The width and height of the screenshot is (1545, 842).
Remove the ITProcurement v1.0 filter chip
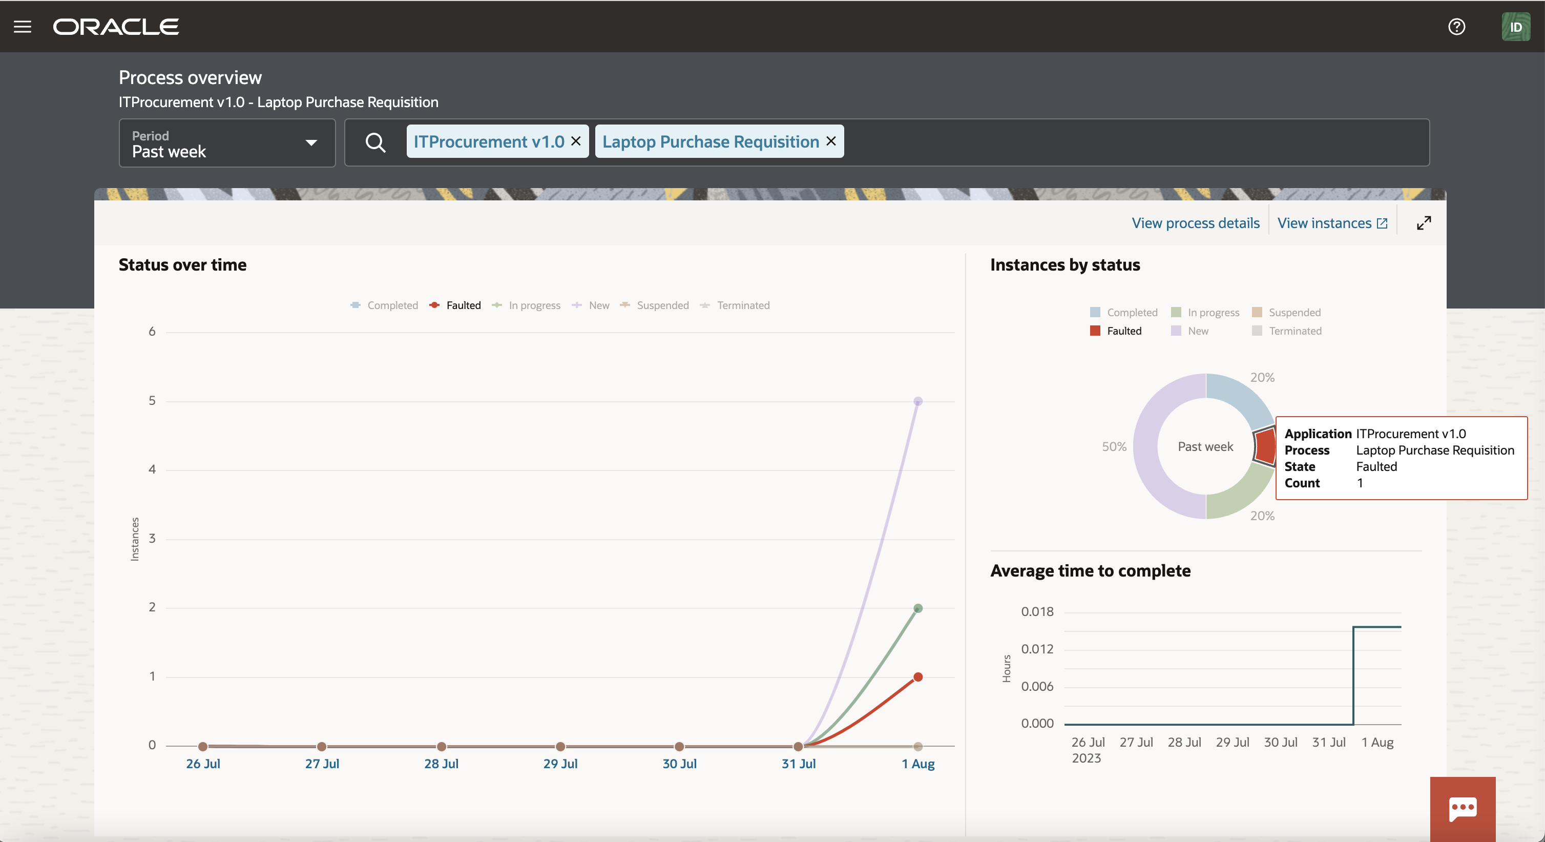pos(576,141)
